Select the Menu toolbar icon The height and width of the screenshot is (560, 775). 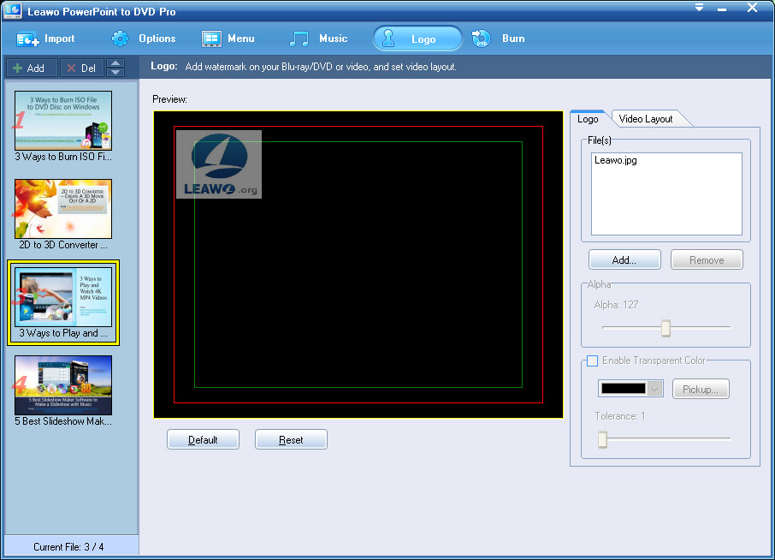[x=211, y=39]
